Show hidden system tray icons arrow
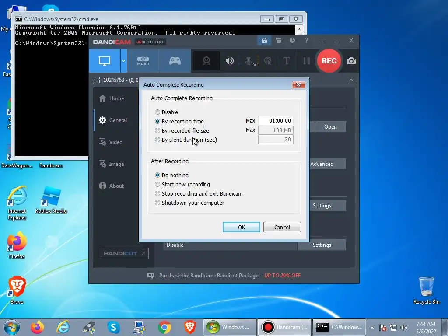 pos(372,328)
